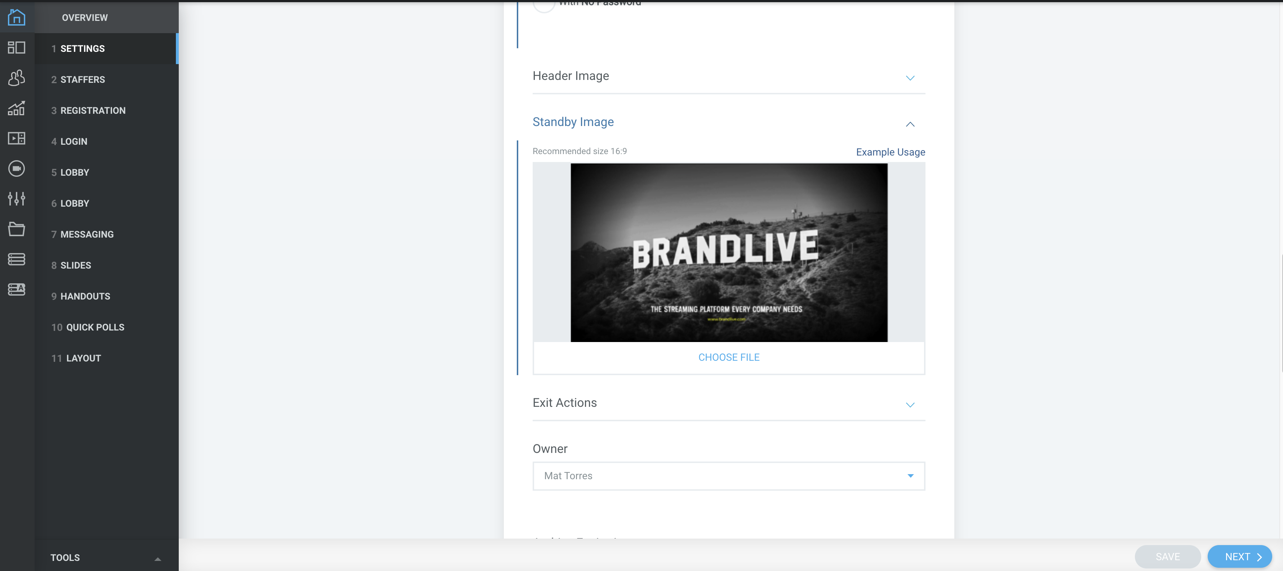Click the 'Recommended size 16:9' text

[x=579, y=151]
